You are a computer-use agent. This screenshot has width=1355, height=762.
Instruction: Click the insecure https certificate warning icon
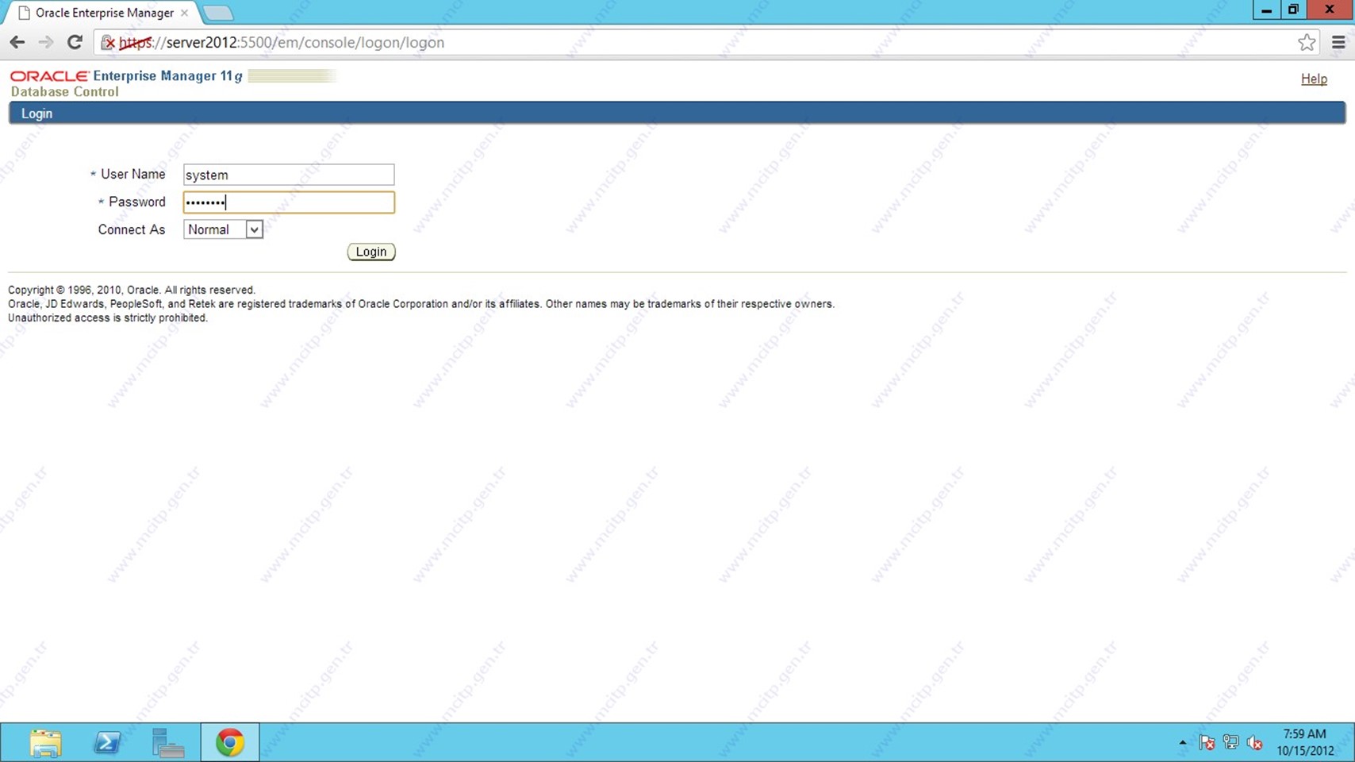108,43
